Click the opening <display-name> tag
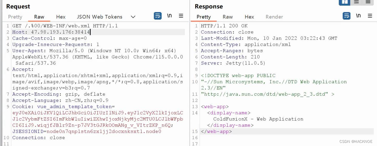This screenshot has height=146, width=377. (229, 113)
